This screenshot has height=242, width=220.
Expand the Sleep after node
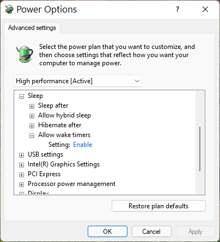pyautogui.click(x=32, y=106)
